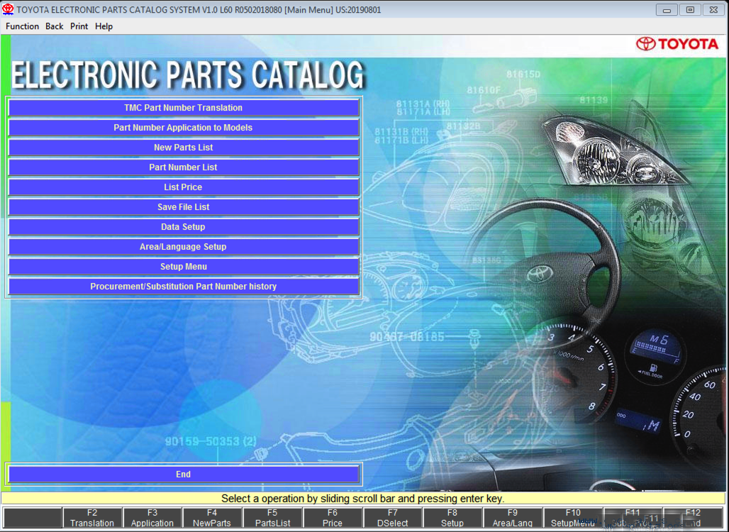Click the End button to exit

[x=183, y=474]
